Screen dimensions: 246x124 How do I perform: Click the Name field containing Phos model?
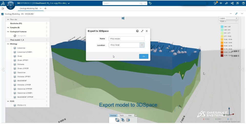pos(126,39)
